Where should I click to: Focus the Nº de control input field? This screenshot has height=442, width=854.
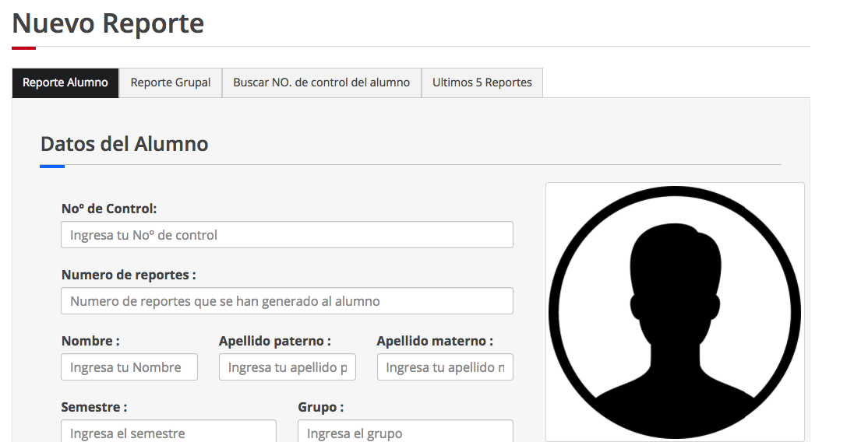pos(287,235)
